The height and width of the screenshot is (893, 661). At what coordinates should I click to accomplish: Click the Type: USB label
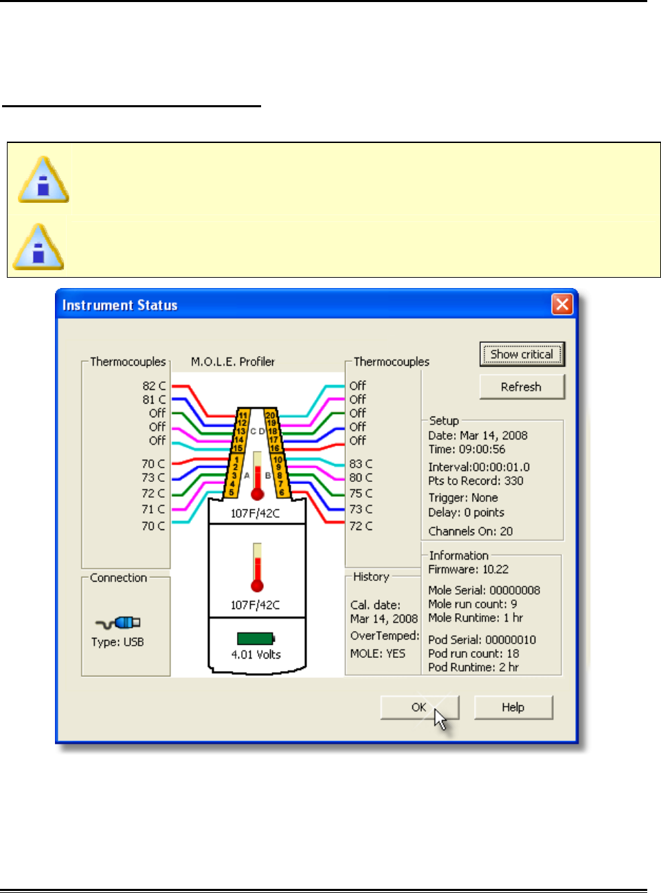[x=117, y=642]
